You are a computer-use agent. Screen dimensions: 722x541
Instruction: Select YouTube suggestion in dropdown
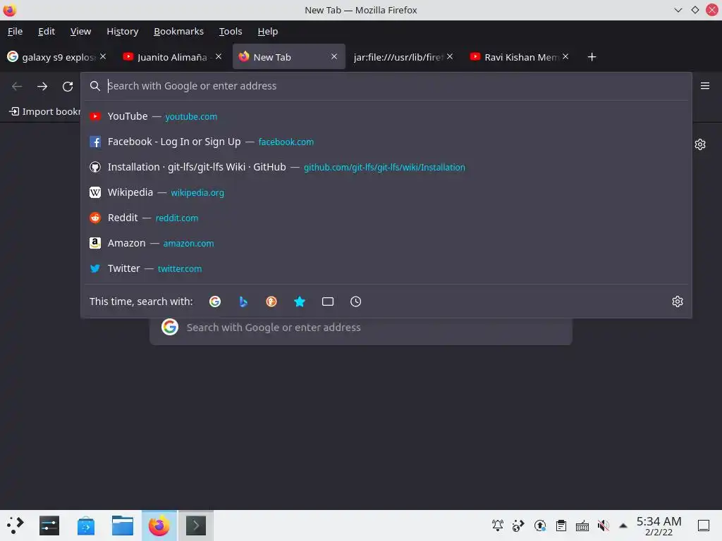click(x=386, y=116)
